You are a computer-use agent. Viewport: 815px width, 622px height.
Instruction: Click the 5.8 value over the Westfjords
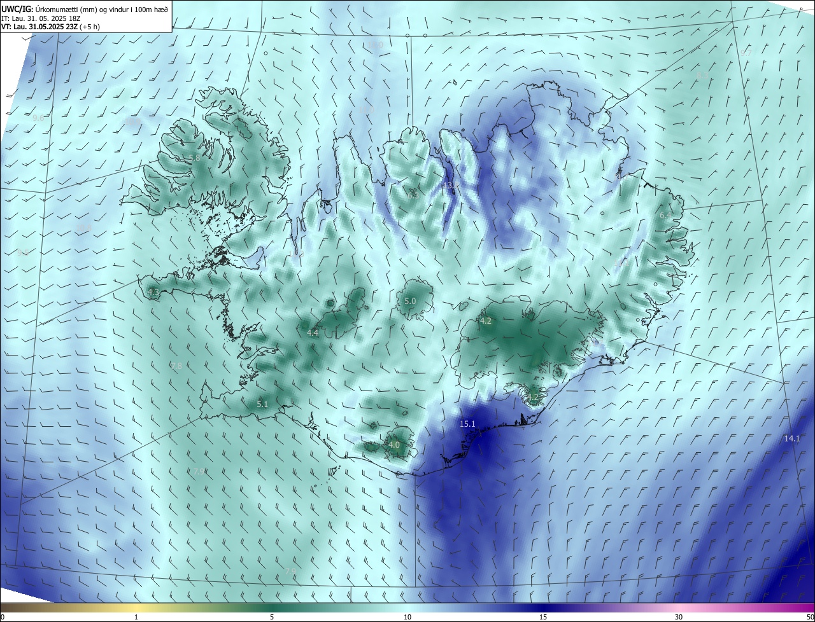click(194, 158)
